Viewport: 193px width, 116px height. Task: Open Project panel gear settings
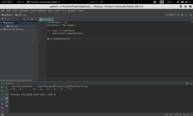32,19
